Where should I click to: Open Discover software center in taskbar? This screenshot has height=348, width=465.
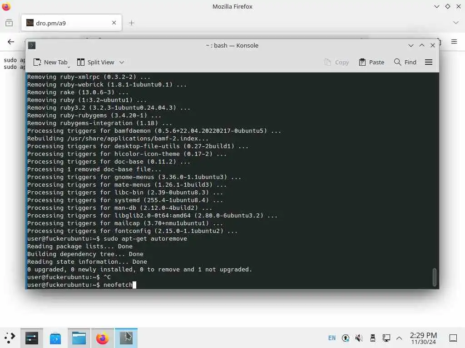click(x=55, y=338)
